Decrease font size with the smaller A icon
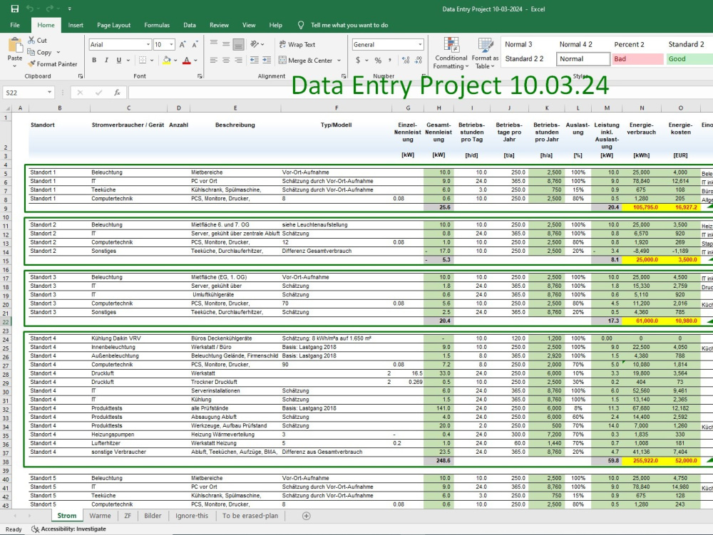 point(195,44)
